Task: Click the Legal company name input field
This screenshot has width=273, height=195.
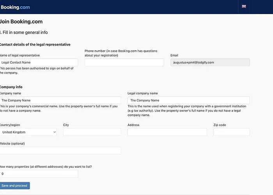Action: [x=188, y=100]
